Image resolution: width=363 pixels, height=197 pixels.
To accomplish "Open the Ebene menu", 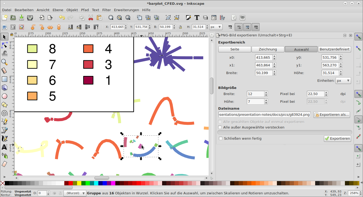I will [x=58, y=10].
